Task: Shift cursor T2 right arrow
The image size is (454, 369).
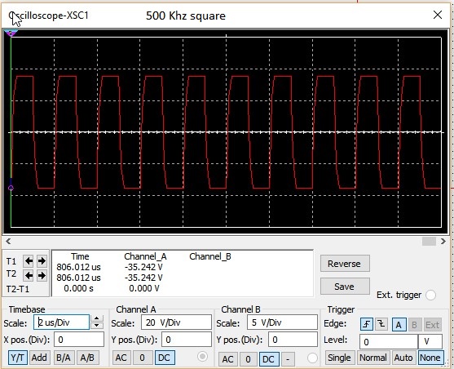Action: pos(42,275)
